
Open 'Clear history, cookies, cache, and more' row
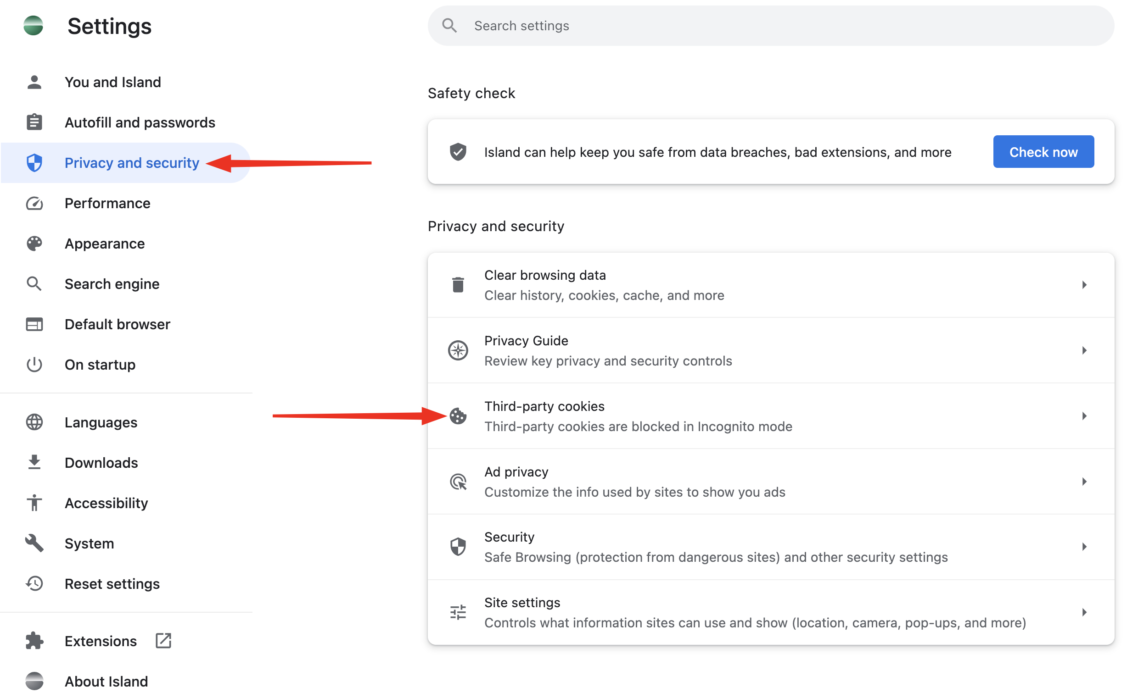pyautogui.click(x=771, y=285)
